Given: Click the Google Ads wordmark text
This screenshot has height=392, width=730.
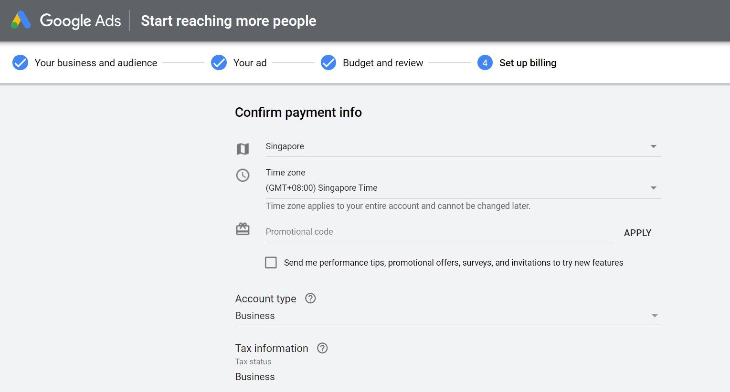Looking at the screenshot, I should pos(80,21).
